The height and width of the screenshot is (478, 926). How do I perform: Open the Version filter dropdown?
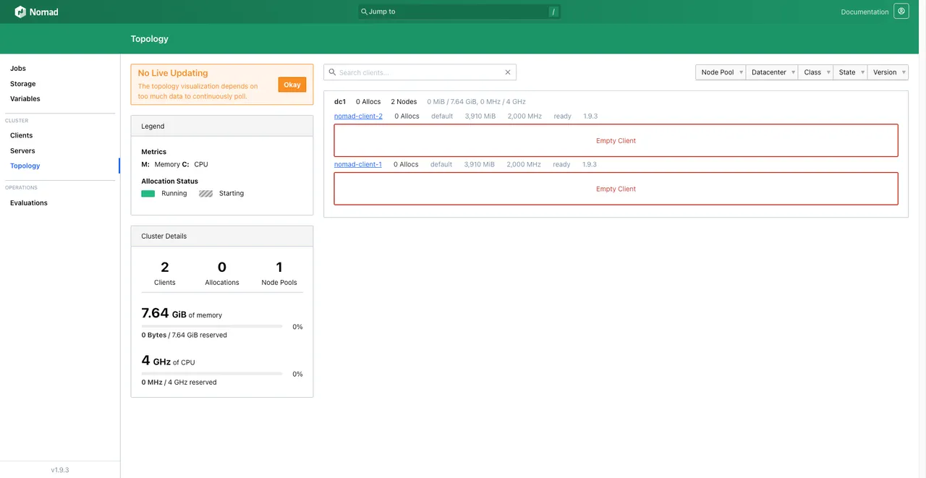pos(888,72)
